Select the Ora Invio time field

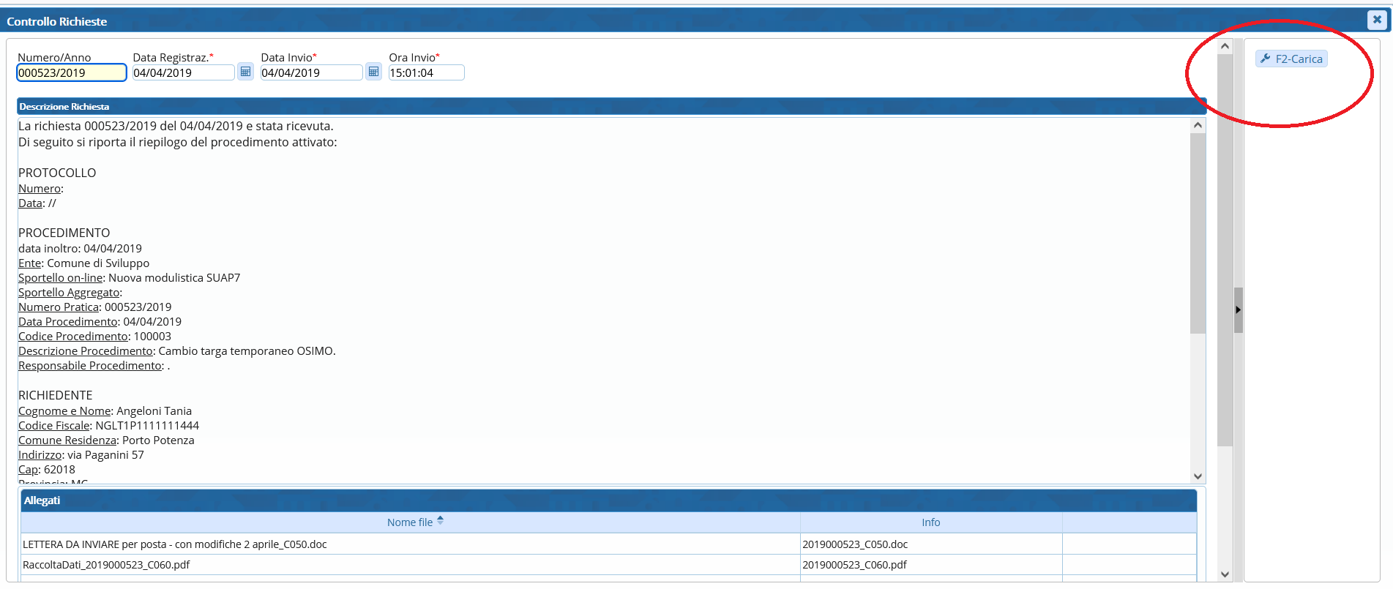pos(425,72)
